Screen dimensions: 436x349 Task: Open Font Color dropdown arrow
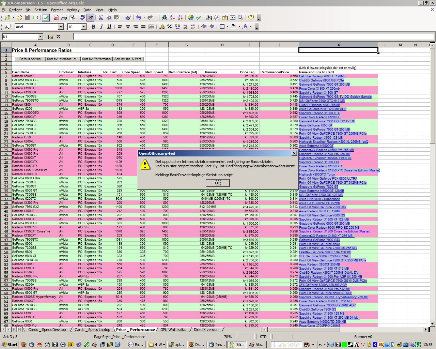[251, 27]
